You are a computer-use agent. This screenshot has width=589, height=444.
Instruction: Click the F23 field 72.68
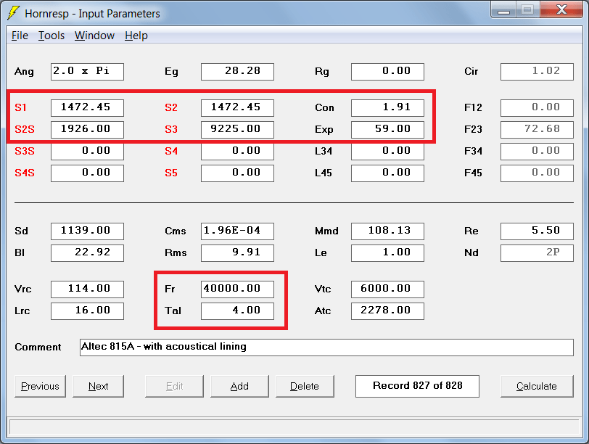(537, 130)
